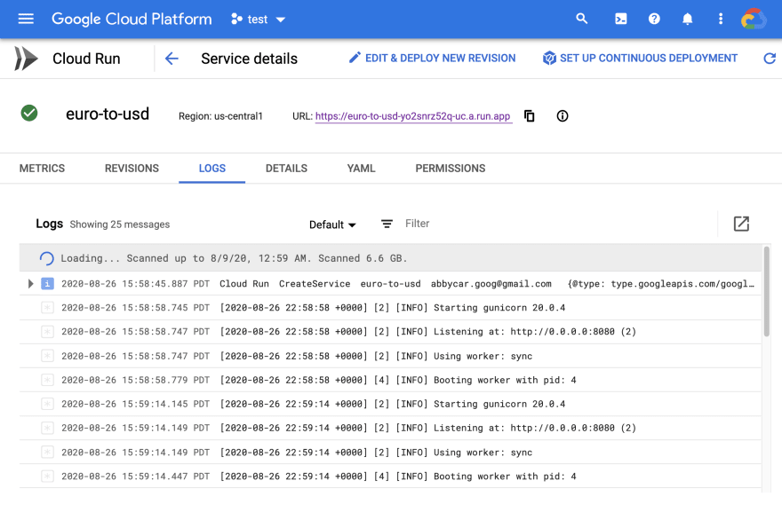Select the first Starting gunicorn 20.0.4 log at 15:58:58.745
The height and width of the screenshot is (512, 782).
pyautogui.click(x=390, y=307)
